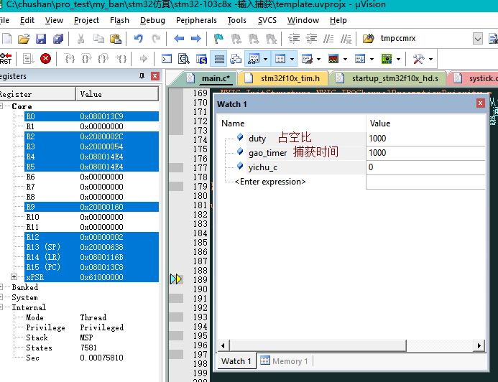Click the <Enter expression> field
This screenshot has width=498, height=382.
point(270,182)
